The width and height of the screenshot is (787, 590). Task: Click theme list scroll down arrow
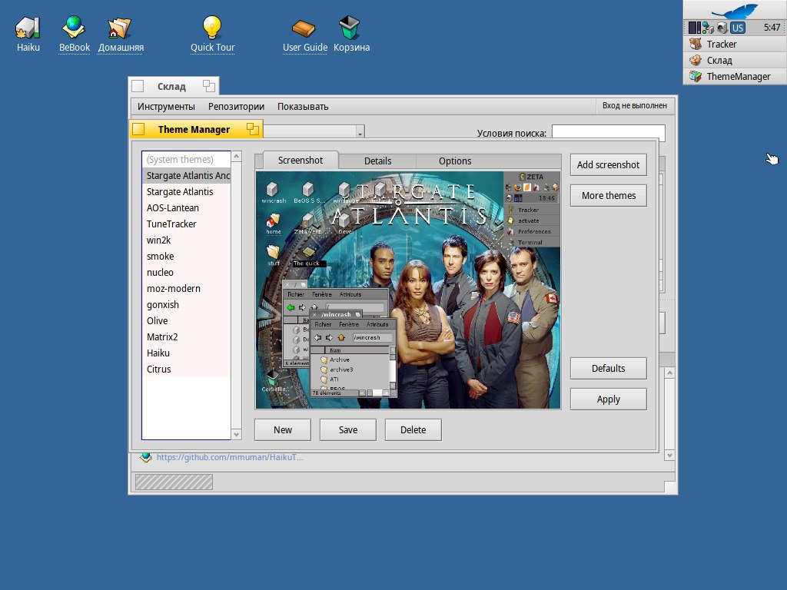click(237, 435)
